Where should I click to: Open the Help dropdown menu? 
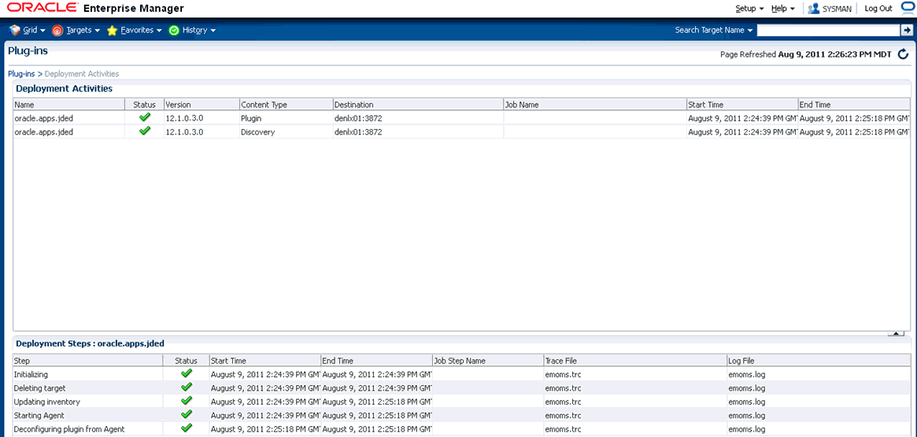[782, 9]
